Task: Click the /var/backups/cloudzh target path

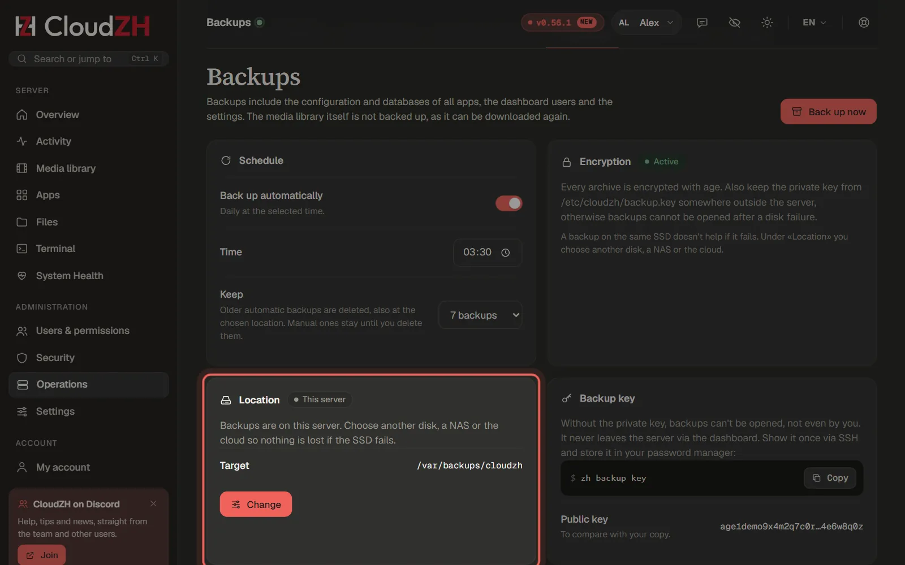Action: [x=469, y=466]
